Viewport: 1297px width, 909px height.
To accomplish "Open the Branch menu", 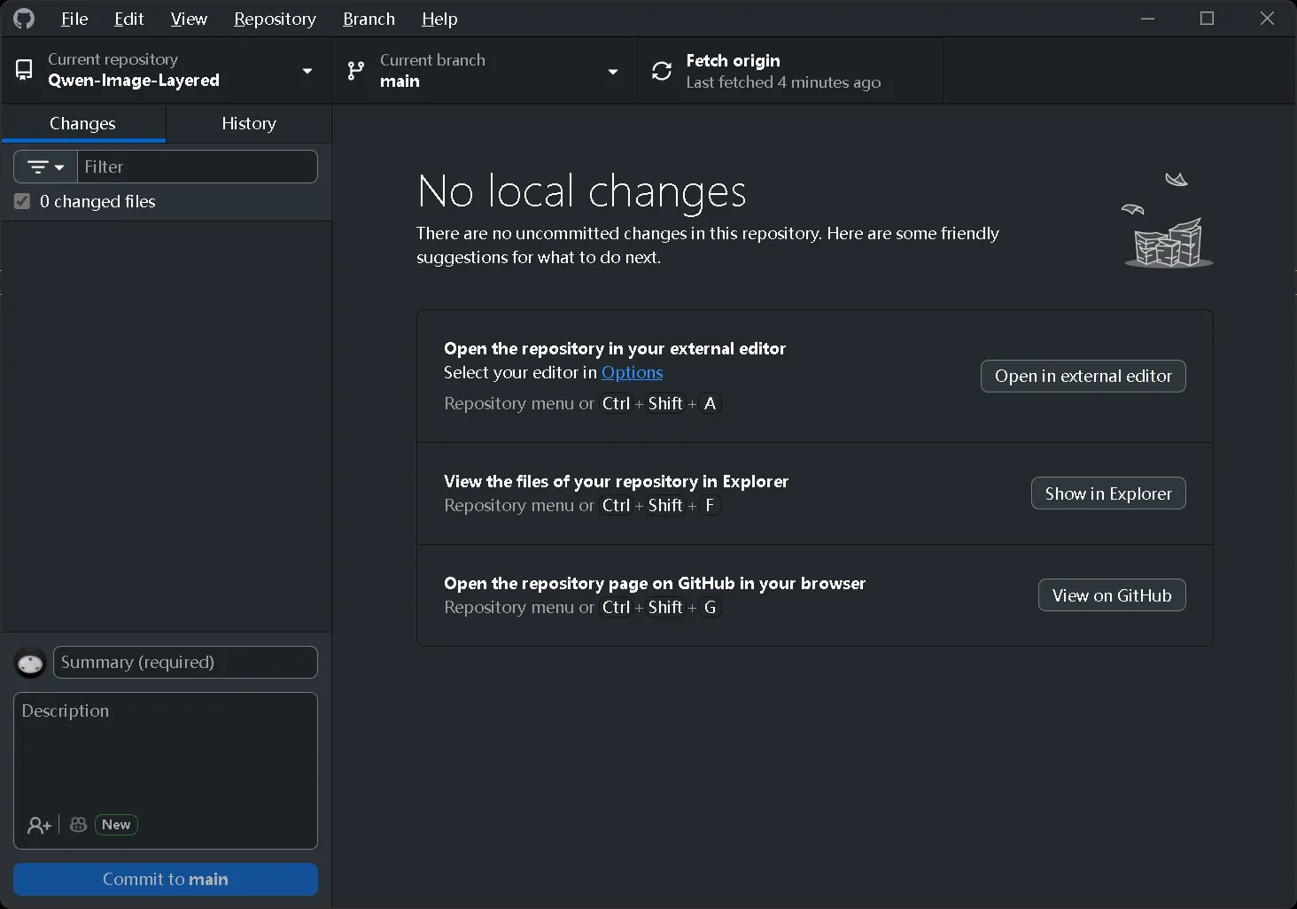I will click(369, 19).
